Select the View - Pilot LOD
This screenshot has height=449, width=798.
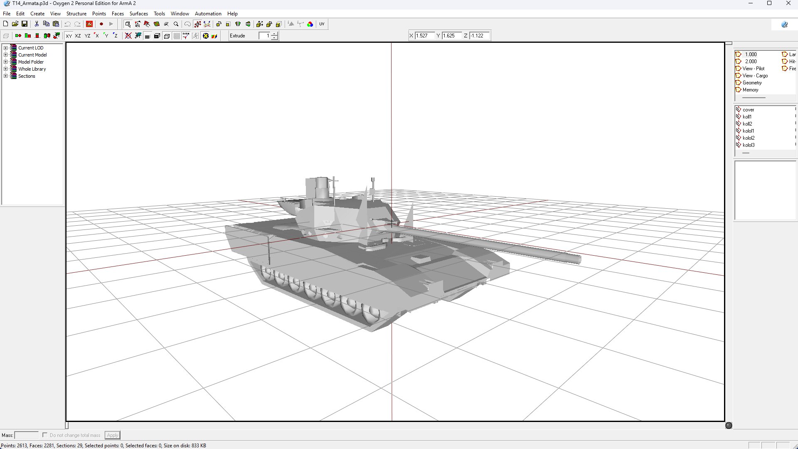pyautogui.click(x=754, y=69)
